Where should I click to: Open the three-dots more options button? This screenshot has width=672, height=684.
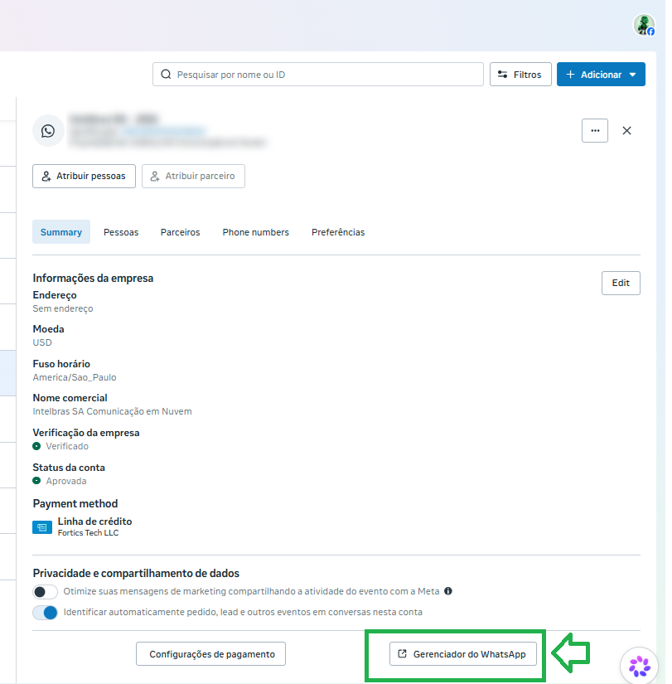[594, 131]
